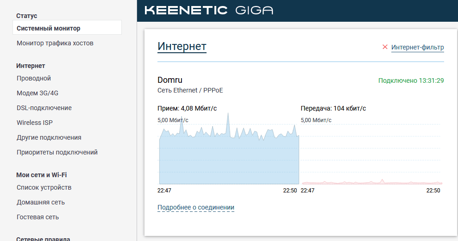This screenshot has width=458, height=241.
Task: Click the KEENETIC GIGA logo
Action: (209, 11)
